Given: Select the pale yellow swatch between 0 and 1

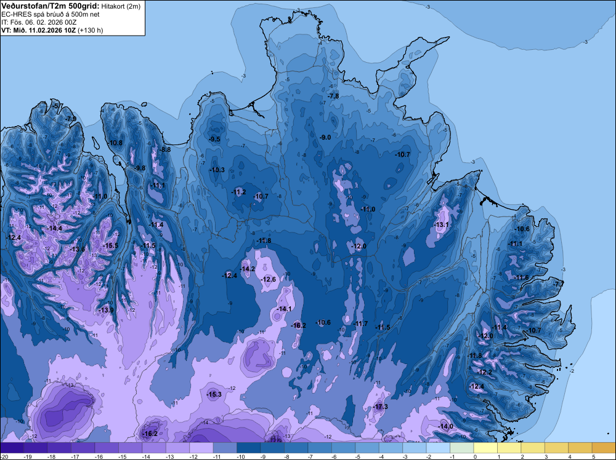Looking at the screenshot, I should point(485,448).
